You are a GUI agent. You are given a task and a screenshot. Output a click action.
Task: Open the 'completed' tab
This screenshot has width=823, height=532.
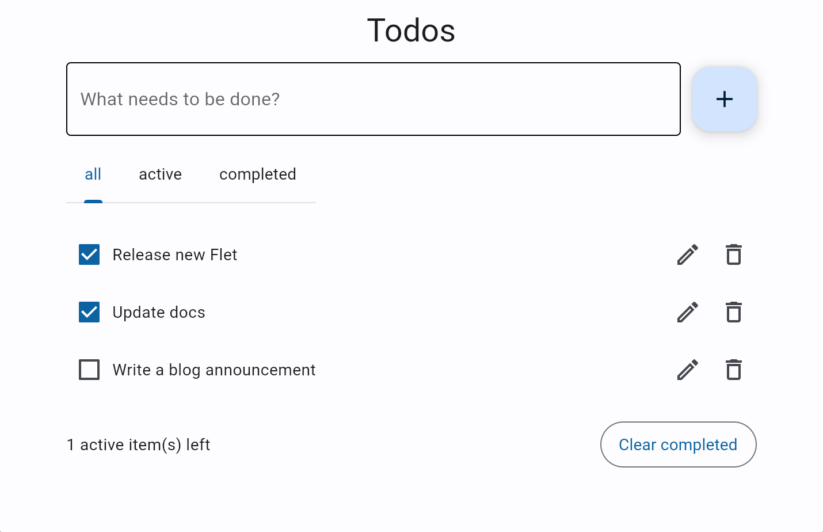coord(258,174)
